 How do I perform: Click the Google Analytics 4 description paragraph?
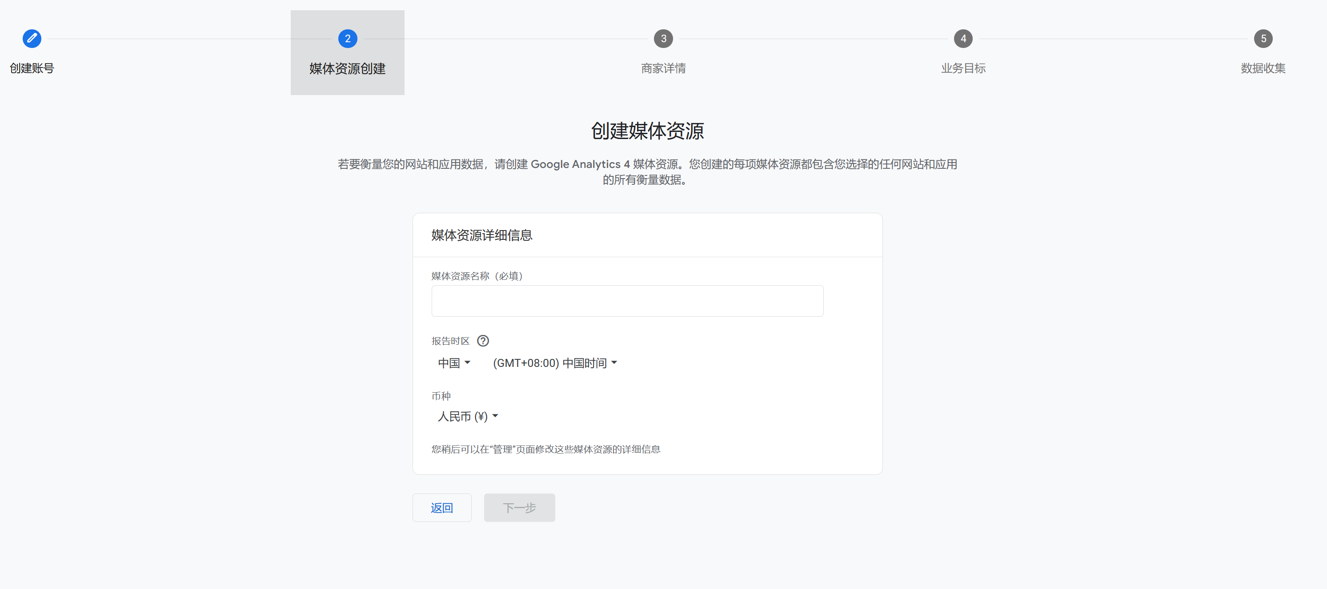pos(648,171)
